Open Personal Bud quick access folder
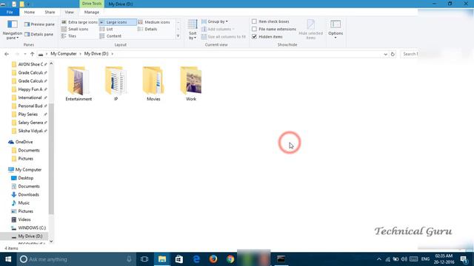This screenshot has width=474, height=266. click(29, 106)
